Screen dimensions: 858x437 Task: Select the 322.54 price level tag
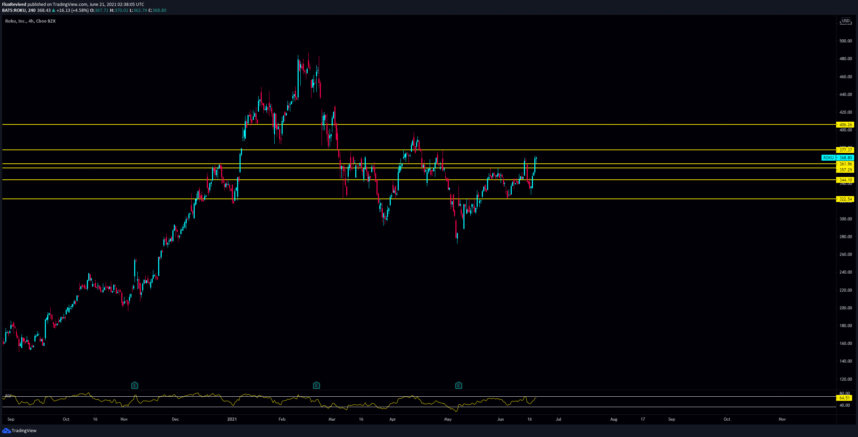[845, 199]
